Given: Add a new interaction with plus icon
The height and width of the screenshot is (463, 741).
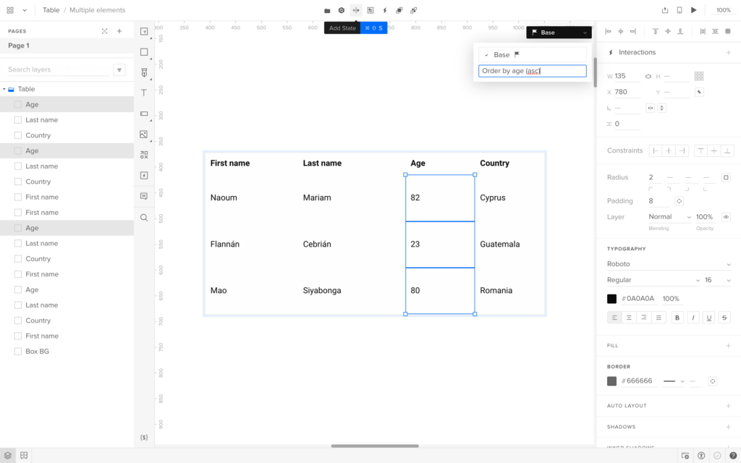Looking at the screenshot, I should pos(729,53).
